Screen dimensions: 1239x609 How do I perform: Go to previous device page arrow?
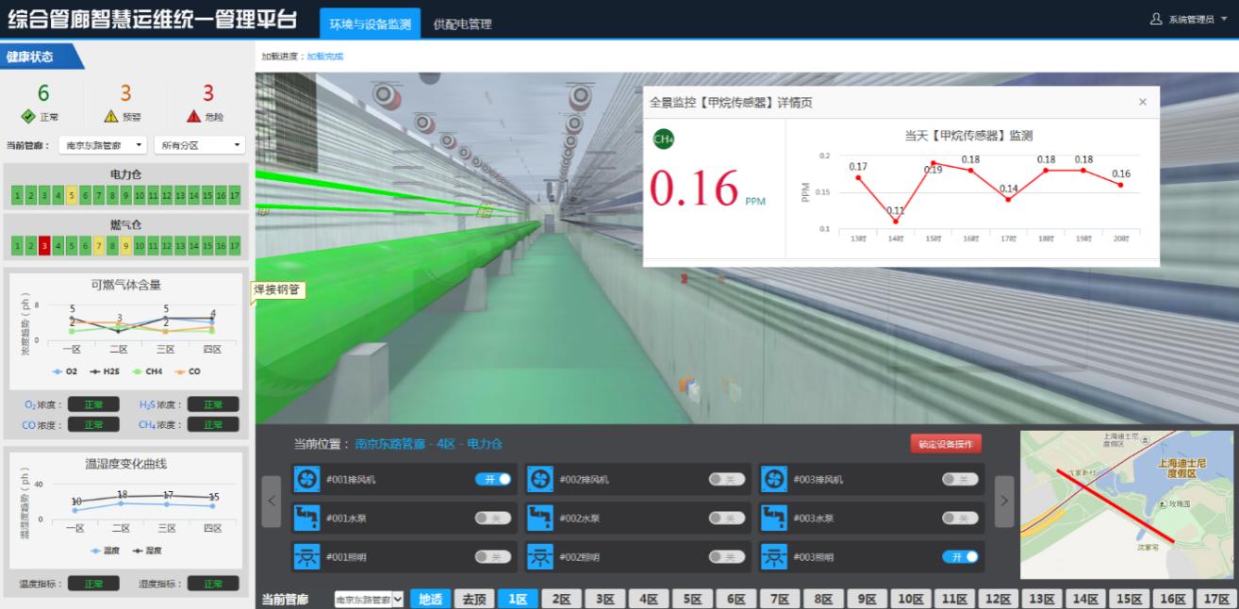click(271, 502)
